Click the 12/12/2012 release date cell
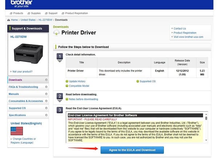This screenshot has height=158, width=218. point(182,73)
